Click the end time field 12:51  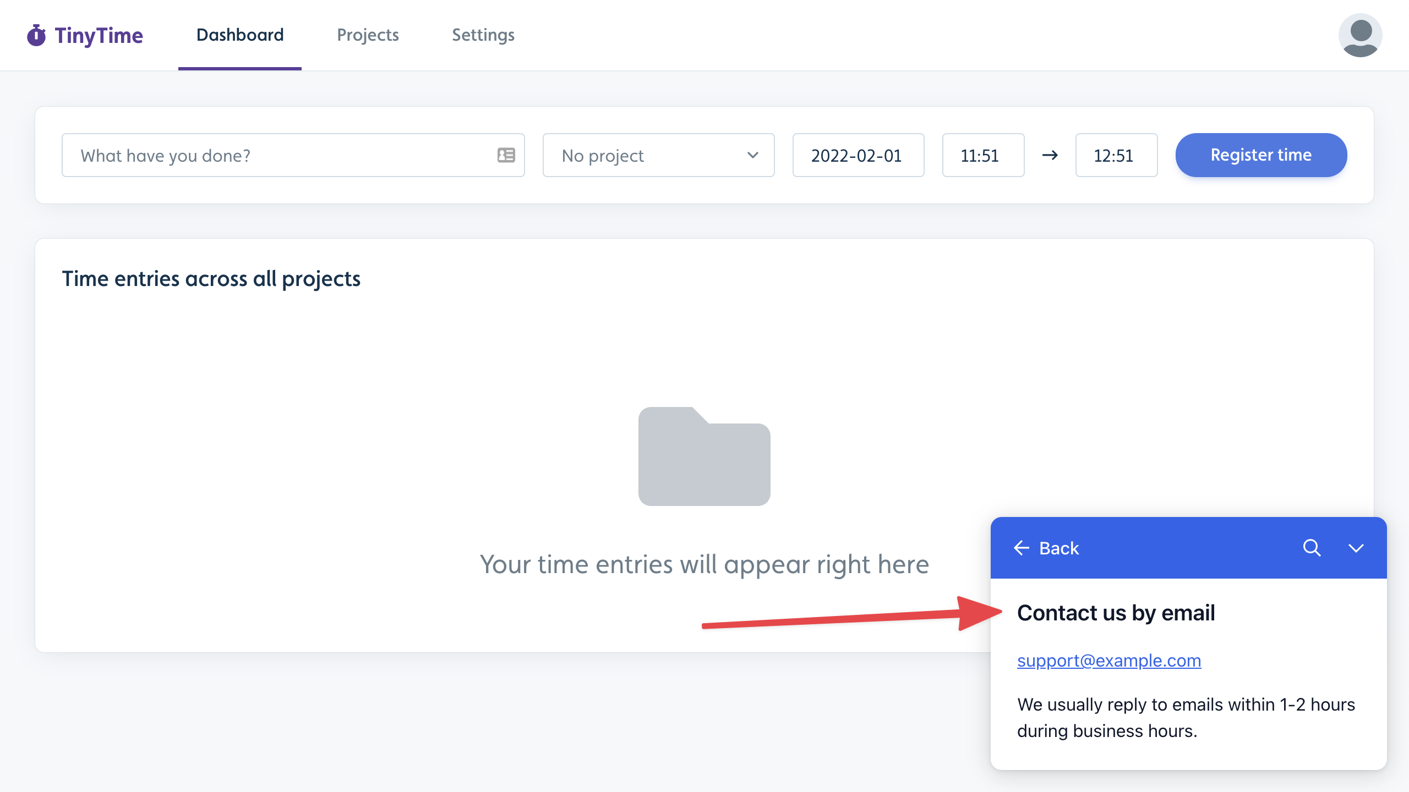[1116, 155]
